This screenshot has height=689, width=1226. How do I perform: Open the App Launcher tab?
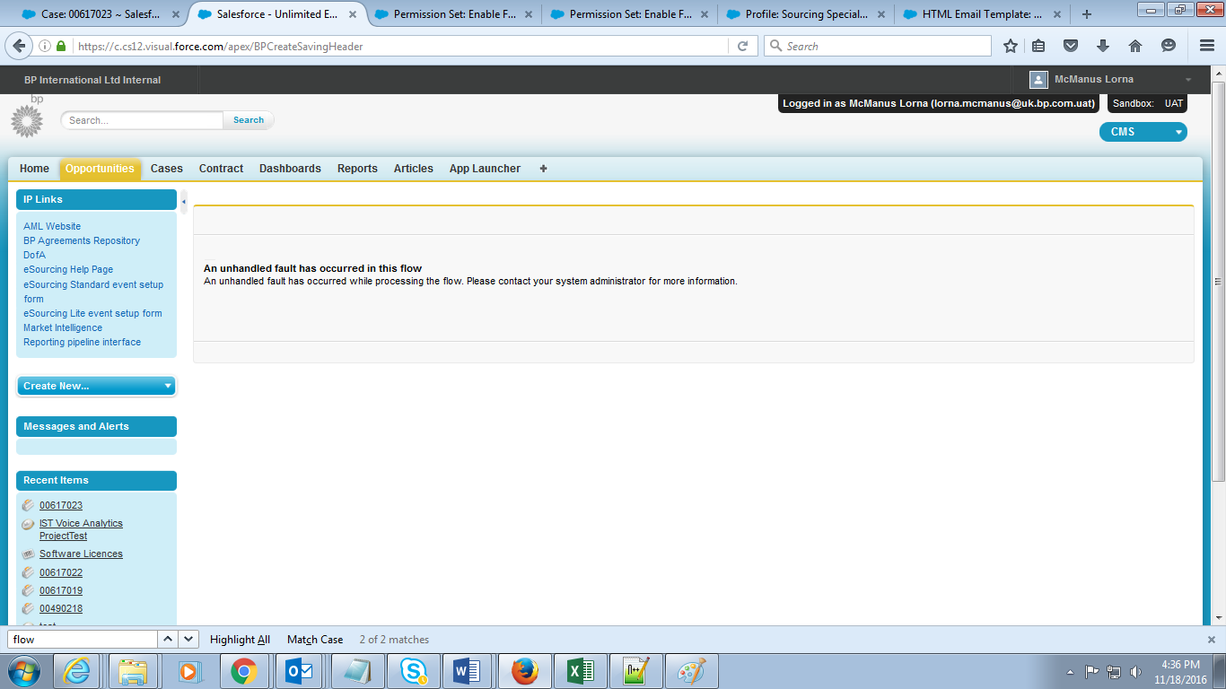485,169
